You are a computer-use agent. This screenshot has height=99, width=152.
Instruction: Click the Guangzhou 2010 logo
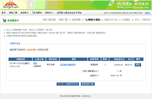click(11, 5)
